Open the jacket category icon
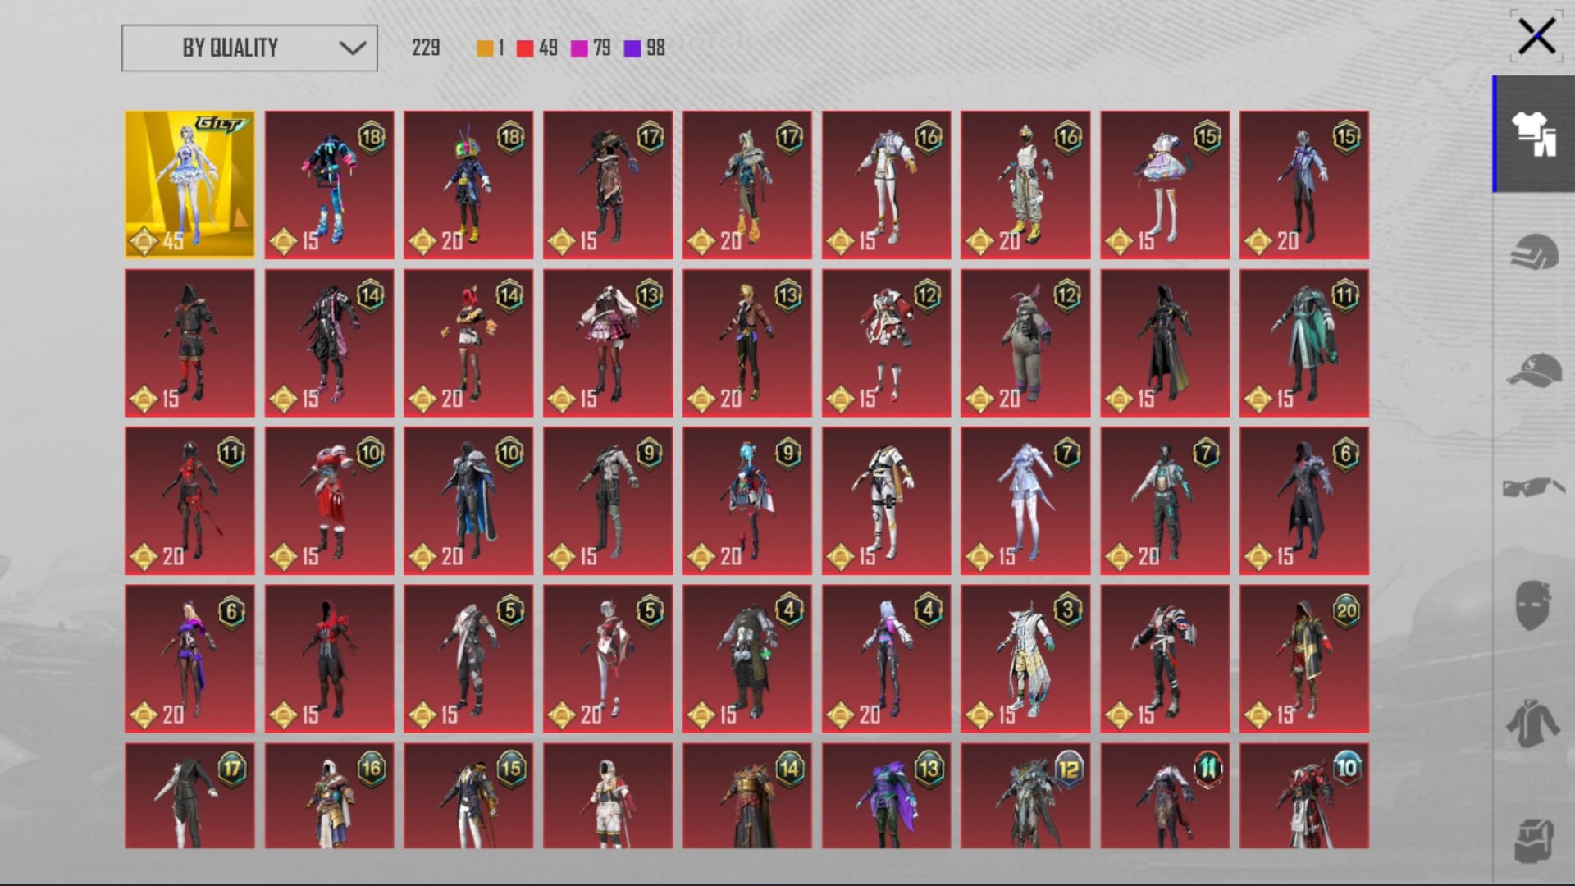This screenshot has height=886, width=1575. click(1533, 723)
